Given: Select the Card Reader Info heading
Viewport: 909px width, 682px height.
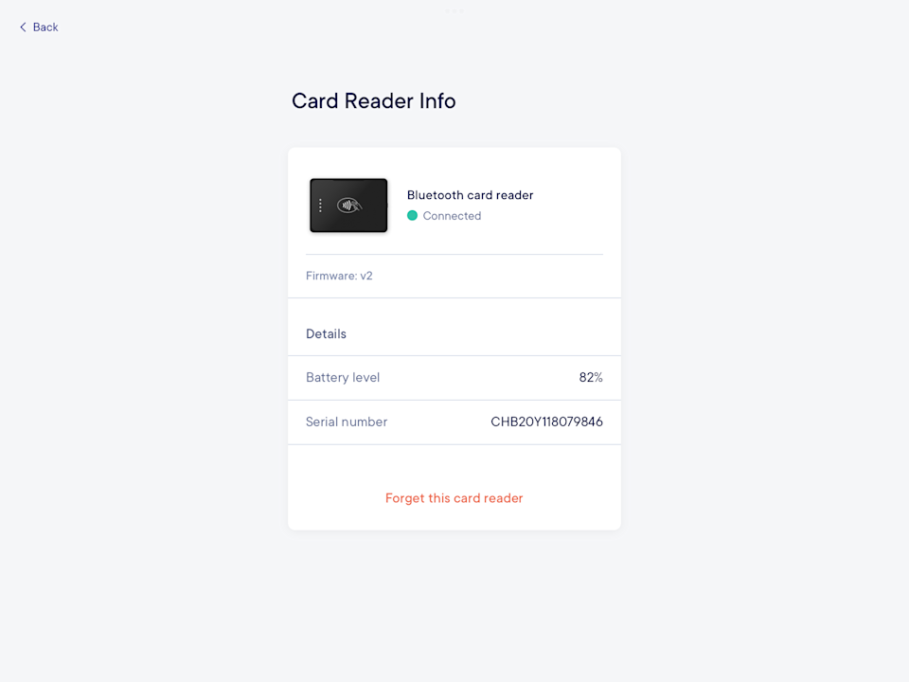Looking at the screenshot, I should tap(373, 100).
